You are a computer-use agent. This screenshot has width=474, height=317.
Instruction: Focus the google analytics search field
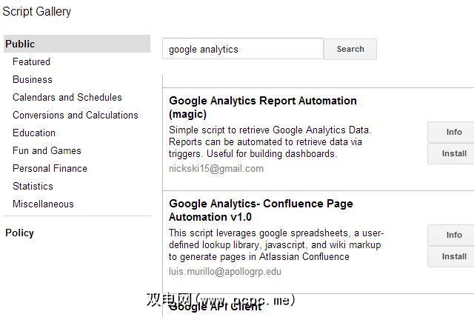242,49
